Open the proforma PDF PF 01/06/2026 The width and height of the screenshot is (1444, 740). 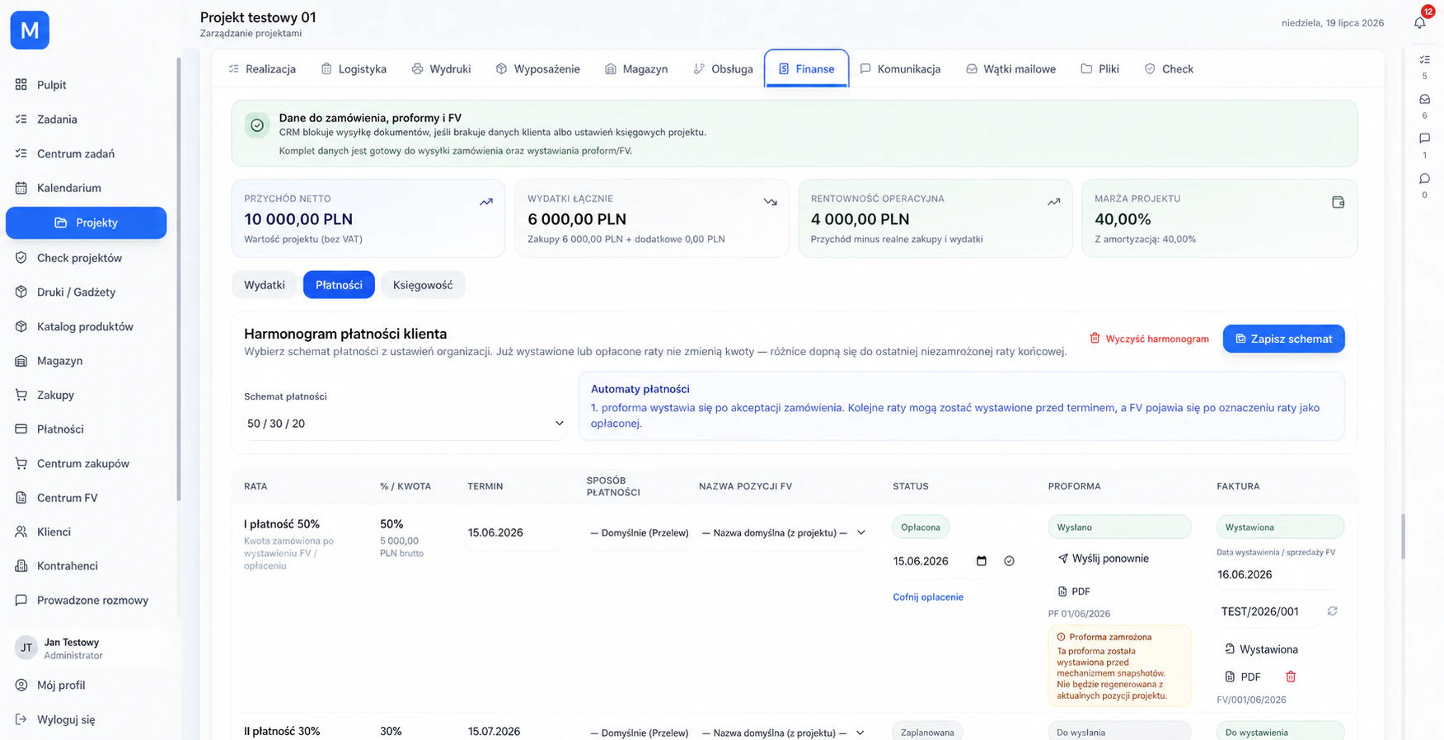1074,592
